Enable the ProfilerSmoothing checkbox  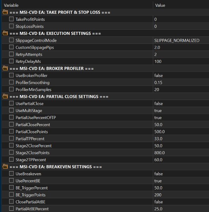point(11,82)
